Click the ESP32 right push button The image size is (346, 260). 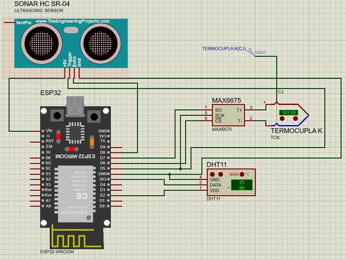[94, 116]
